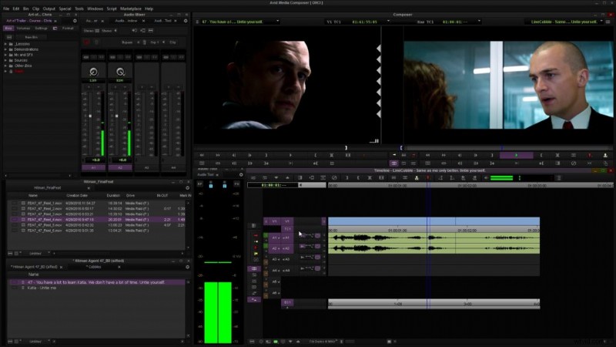The image size is (616, 347).
Task: Click the red Overwrite button between monitors
Action: pyautogui.click(x=413, y=155)
